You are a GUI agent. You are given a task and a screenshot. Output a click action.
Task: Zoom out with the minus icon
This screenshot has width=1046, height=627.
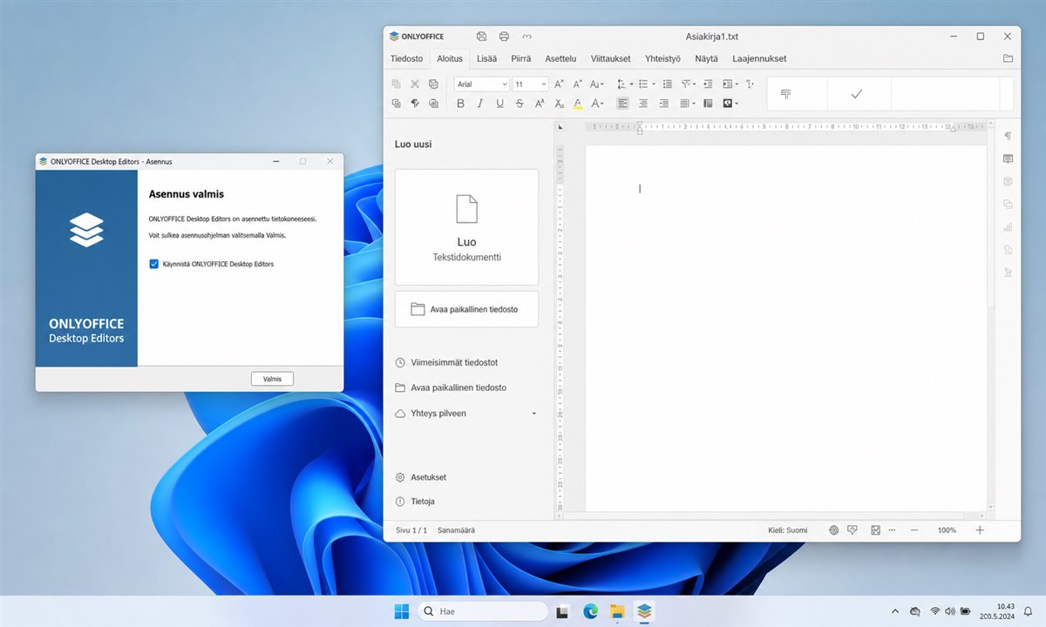[x=914, y=529]
